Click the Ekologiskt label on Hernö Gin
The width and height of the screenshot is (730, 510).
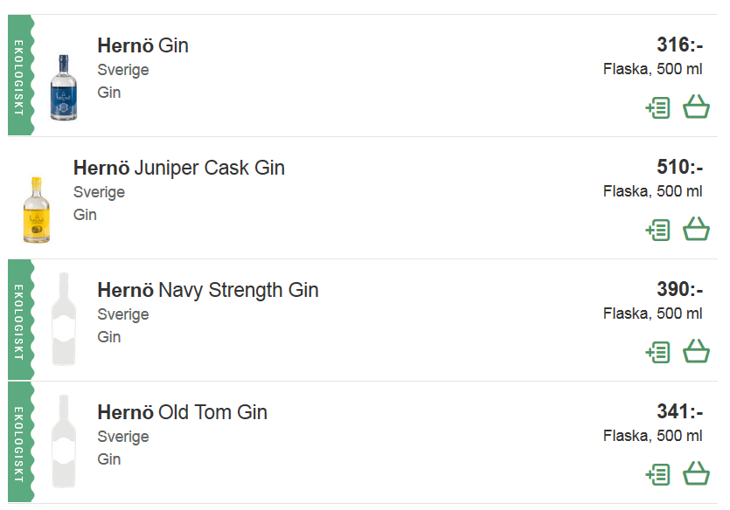(x=19, y=76)
